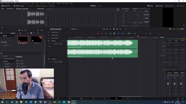This screenshot has width=186, height=104.
Task: Open the Help menu
Action: 71,3
